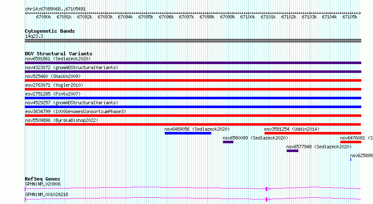Open the nsv525460 (Shaikh2009) variant label
This screenshot has height=204, width=373.
click(x=53, y=76)
